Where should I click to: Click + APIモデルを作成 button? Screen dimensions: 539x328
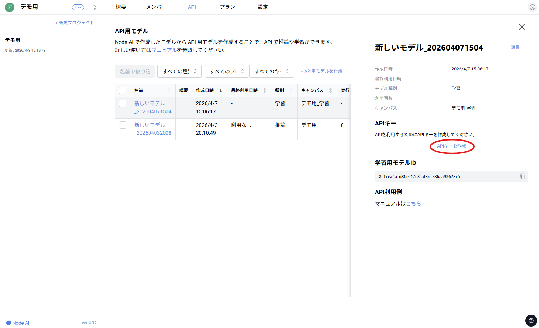[321, 71]
